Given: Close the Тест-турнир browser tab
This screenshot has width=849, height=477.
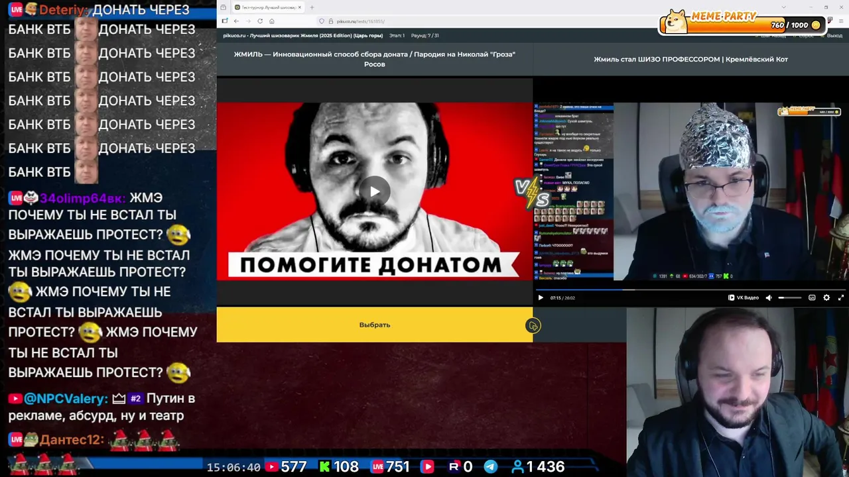Looking at the screenshot, I should (x=299, y=7).
